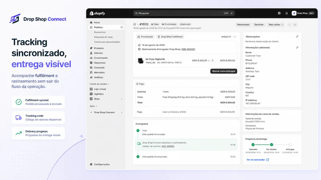
Task: Click the Reembolsar button
Action: 243,25
